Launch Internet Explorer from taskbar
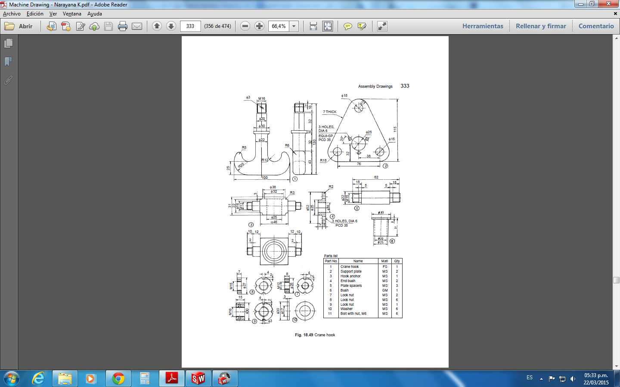This screenshot has height=387, width=620. click(x=39, y=379)
